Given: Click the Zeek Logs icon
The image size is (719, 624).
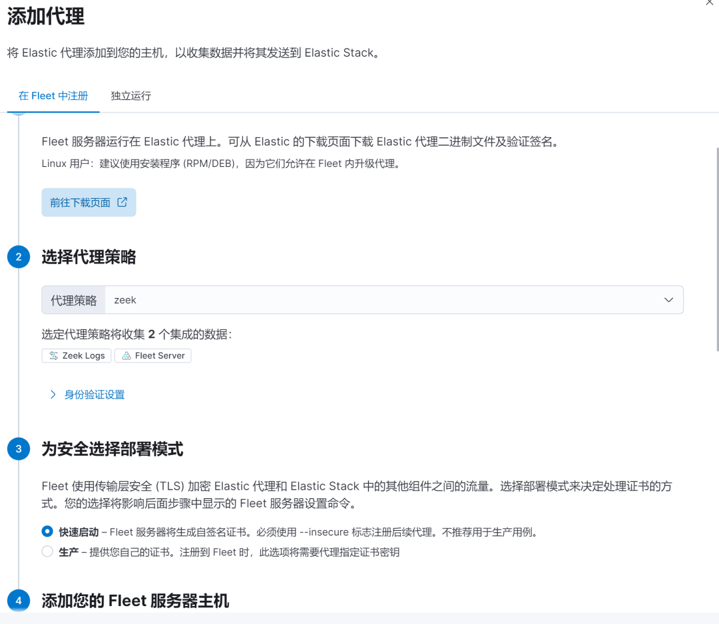Looking at the screenshot, I should pyautogui.click(x=54, y=355).
